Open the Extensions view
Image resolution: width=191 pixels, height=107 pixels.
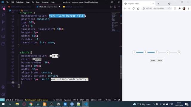click(3, 44)
